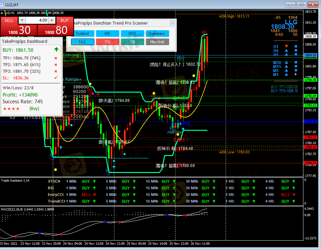Click the red SELL button
Screen dimensions: 321x250
(x=9, y=20)
